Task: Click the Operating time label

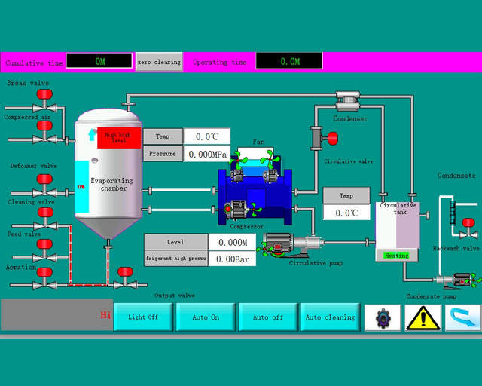Action: [x=220, y=62]
